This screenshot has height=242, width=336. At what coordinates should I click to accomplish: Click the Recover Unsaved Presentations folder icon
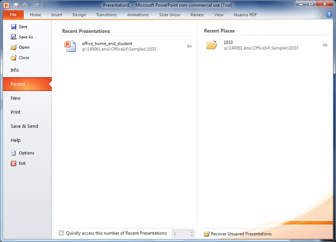point(207,234)
